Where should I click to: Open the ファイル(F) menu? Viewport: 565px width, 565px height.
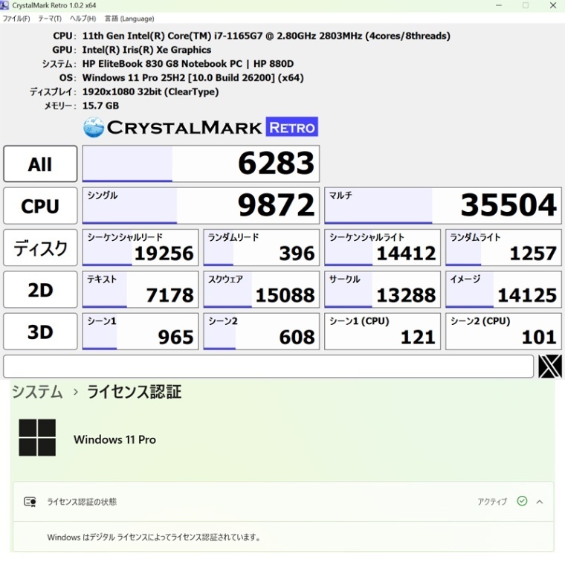pyautogui.click(x=16, y=19)
